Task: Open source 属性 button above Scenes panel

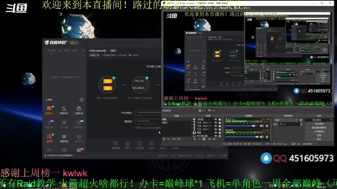Action: tap(202, 110)
